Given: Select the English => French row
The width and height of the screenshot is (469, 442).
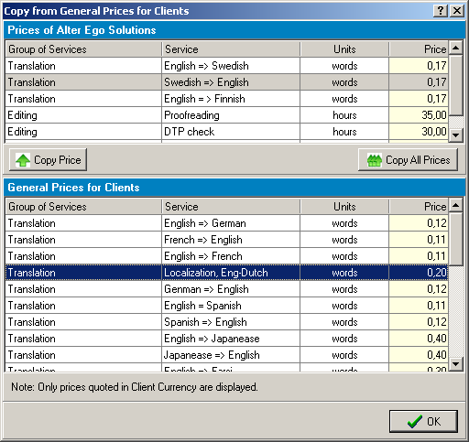Looking at the screenshot, I should [x=226, y=256].
